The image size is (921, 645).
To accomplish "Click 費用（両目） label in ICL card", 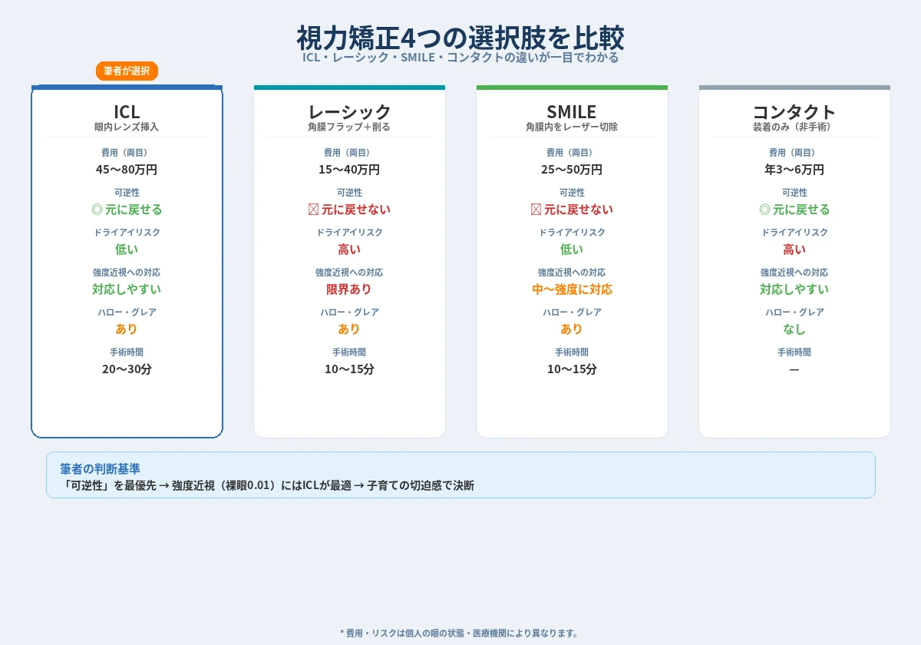I will pos(127,153).
